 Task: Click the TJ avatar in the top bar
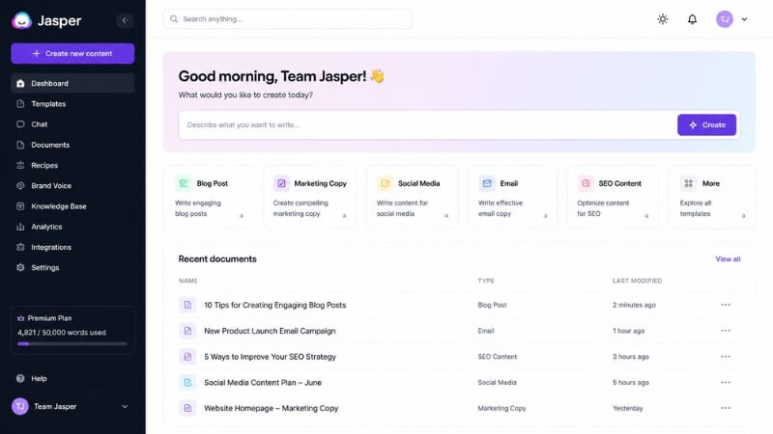pos(724,19)
